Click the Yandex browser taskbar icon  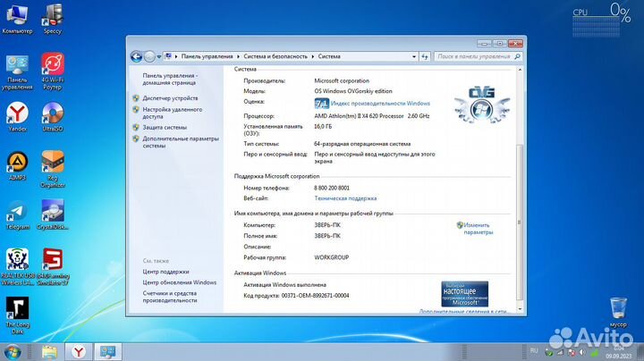tap(79, 351)
